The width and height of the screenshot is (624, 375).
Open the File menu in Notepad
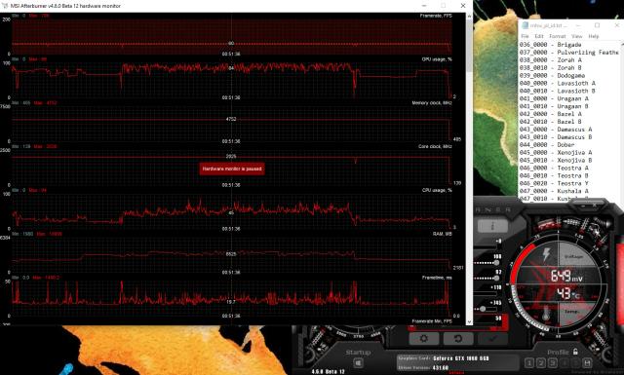tap(525, 36)
